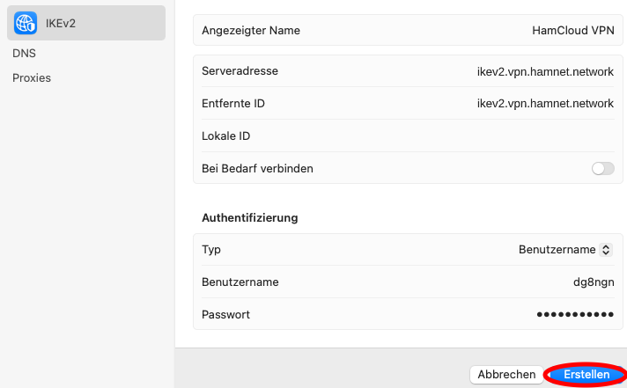Click the Passwort field dots
The image size is (627, 388).
pyautogui.click(x=575, y=314)
